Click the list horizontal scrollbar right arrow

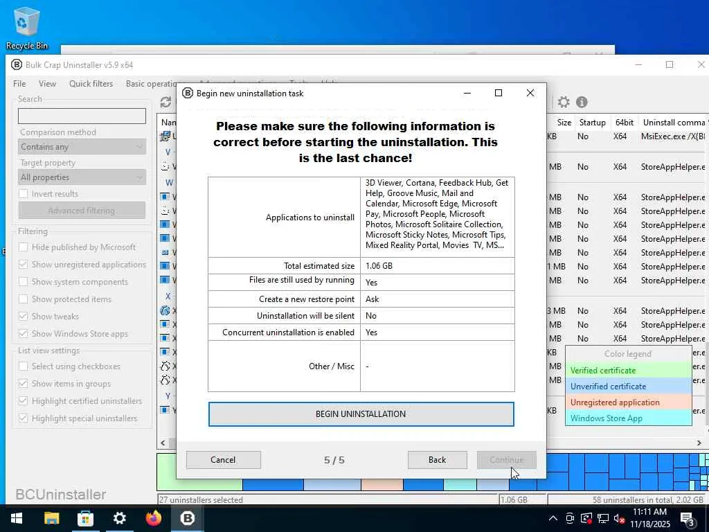699,443
